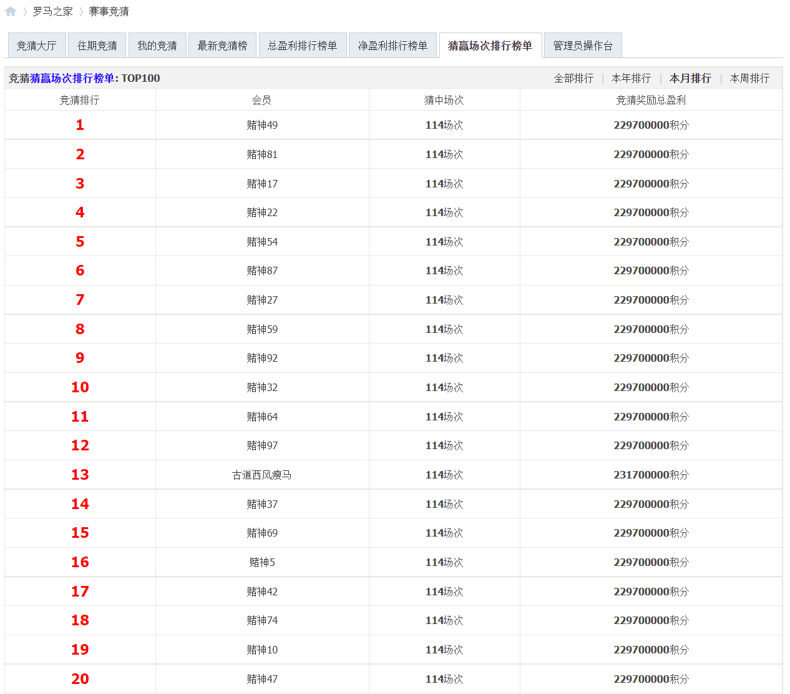Select the 本月排行 filter
Image resolution: width=790 pixels, height=694 pixels.
(690, 78)
